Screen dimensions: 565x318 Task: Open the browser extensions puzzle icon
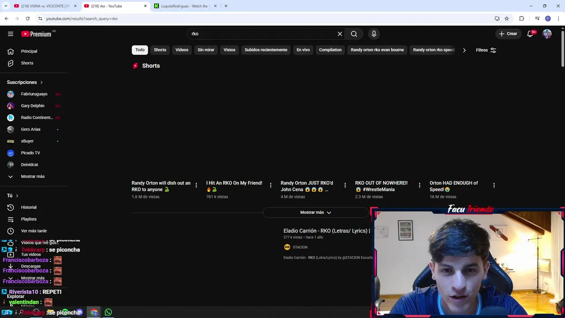click(521, 19)
